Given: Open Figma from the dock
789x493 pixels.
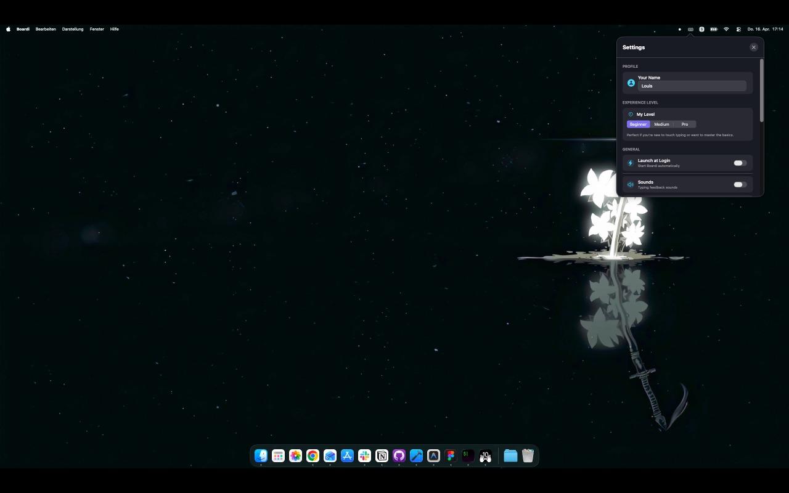Looking at the screenshot, I should (451, 455).
